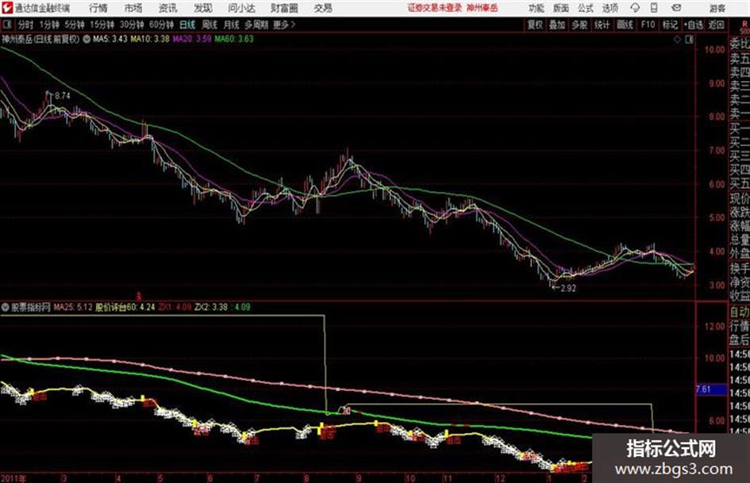The width and height of the screenshot is (750, 483).
Task: Open the 功能 menu
Action: (537, 8)
